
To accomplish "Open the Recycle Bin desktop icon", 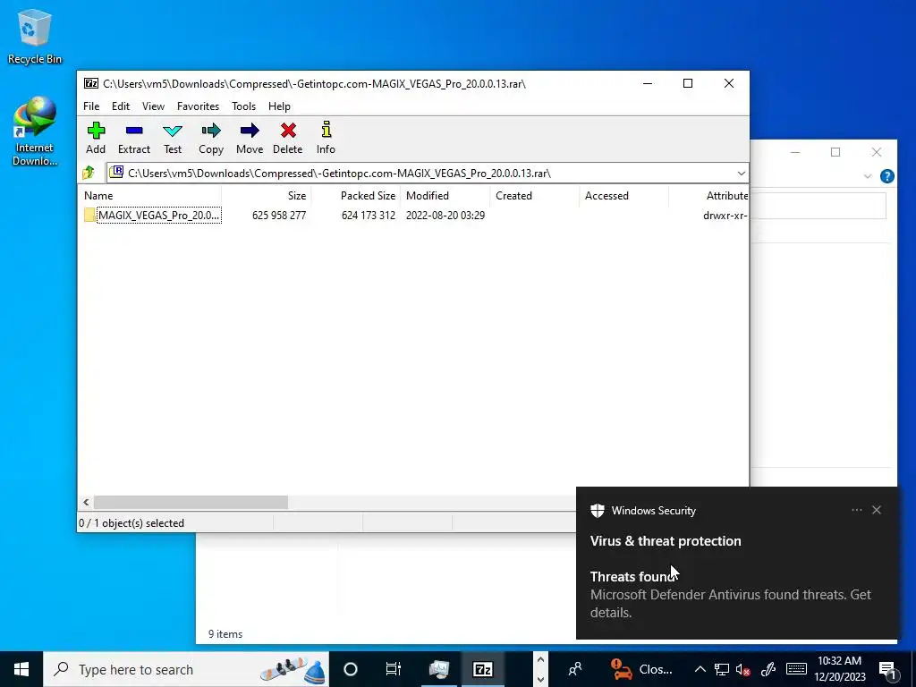I will pyautogui.click(x=35, y=37).
